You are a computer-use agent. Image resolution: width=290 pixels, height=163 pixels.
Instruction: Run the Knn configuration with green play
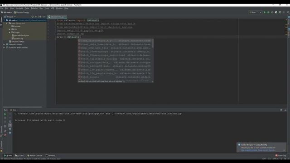(x=265, y=12)
